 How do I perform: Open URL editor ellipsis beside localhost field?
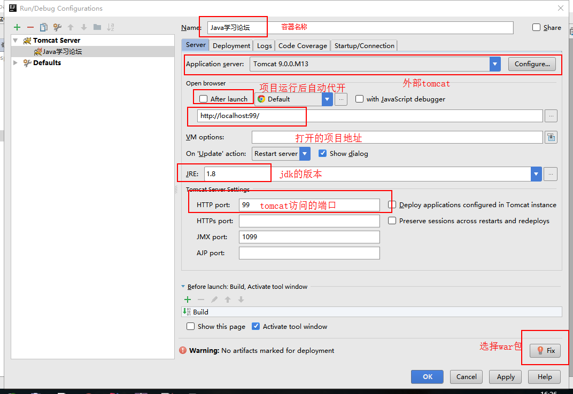pos(551,116)
